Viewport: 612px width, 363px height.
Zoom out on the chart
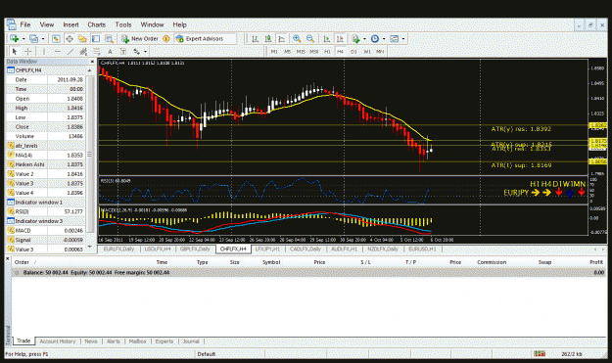click(x=310, y=38)
